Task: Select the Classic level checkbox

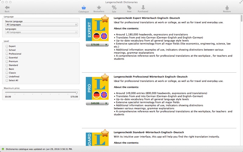Action: [x=7, y=73]
